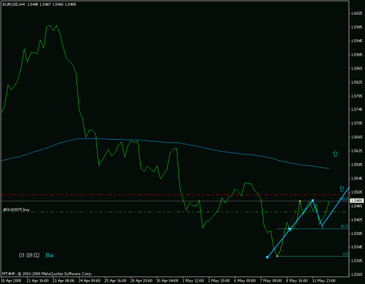Click the 6 May 00:00 time label
Image resolution: width=365 pixels, height=284 pixels.
click(x=245, y=280)
